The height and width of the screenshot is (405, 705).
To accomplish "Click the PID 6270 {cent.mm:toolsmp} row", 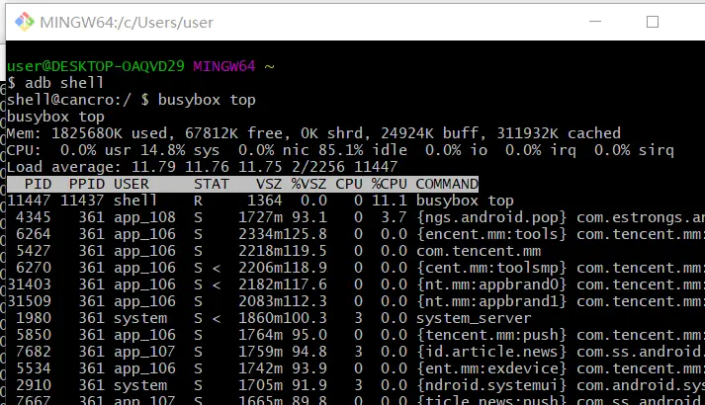I will point(356,268).
